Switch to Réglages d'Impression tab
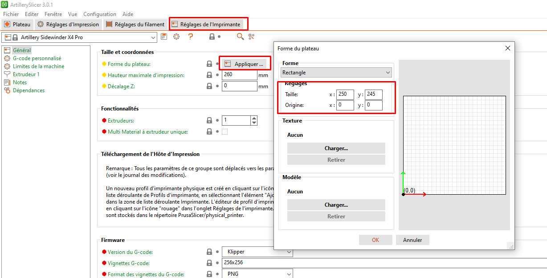Viewport: 547px width, 278px height. (69, 25)
